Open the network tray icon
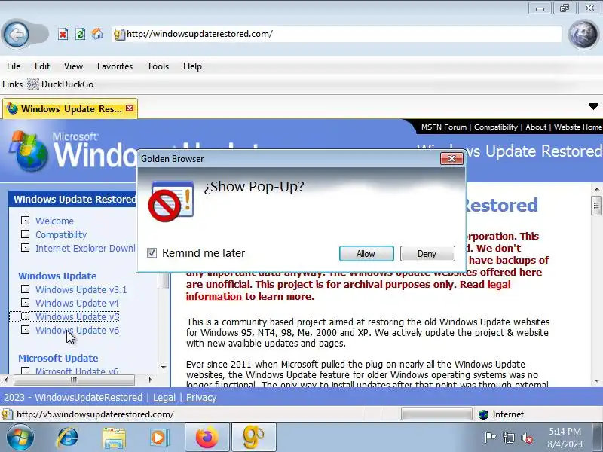This screenshot has width=603, height=452. [x=508, y=438]
